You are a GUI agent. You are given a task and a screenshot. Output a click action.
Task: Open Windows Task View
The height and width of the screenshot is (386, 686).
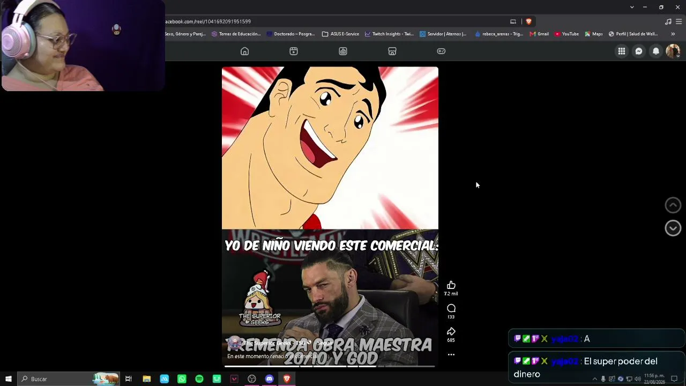pos(129,379)
